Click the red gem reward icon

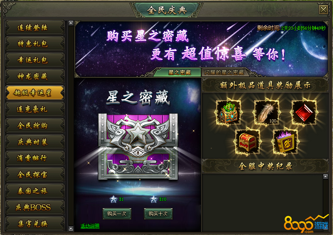coord(304,113)
